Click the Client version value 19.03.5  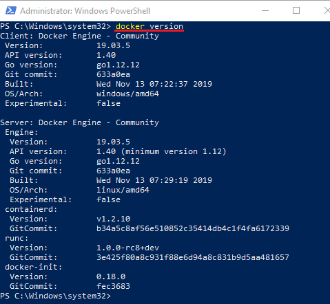pyautogui.click(x=113, y=45)
